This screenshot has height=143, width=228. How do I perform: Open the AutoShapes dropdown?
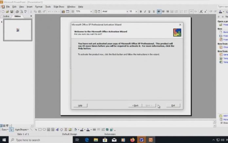pyautogui.click(x=22, y=130)
